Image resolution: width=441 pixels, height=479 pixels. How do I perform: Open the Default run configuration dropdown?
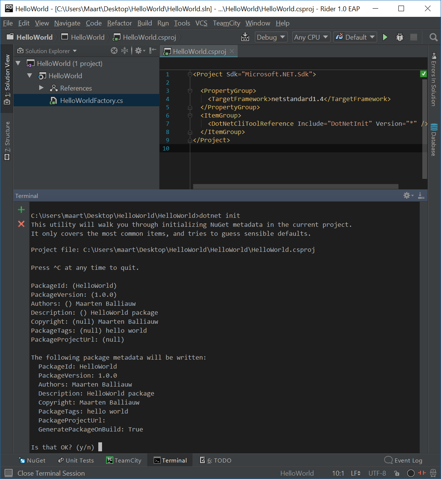point(355,37)
